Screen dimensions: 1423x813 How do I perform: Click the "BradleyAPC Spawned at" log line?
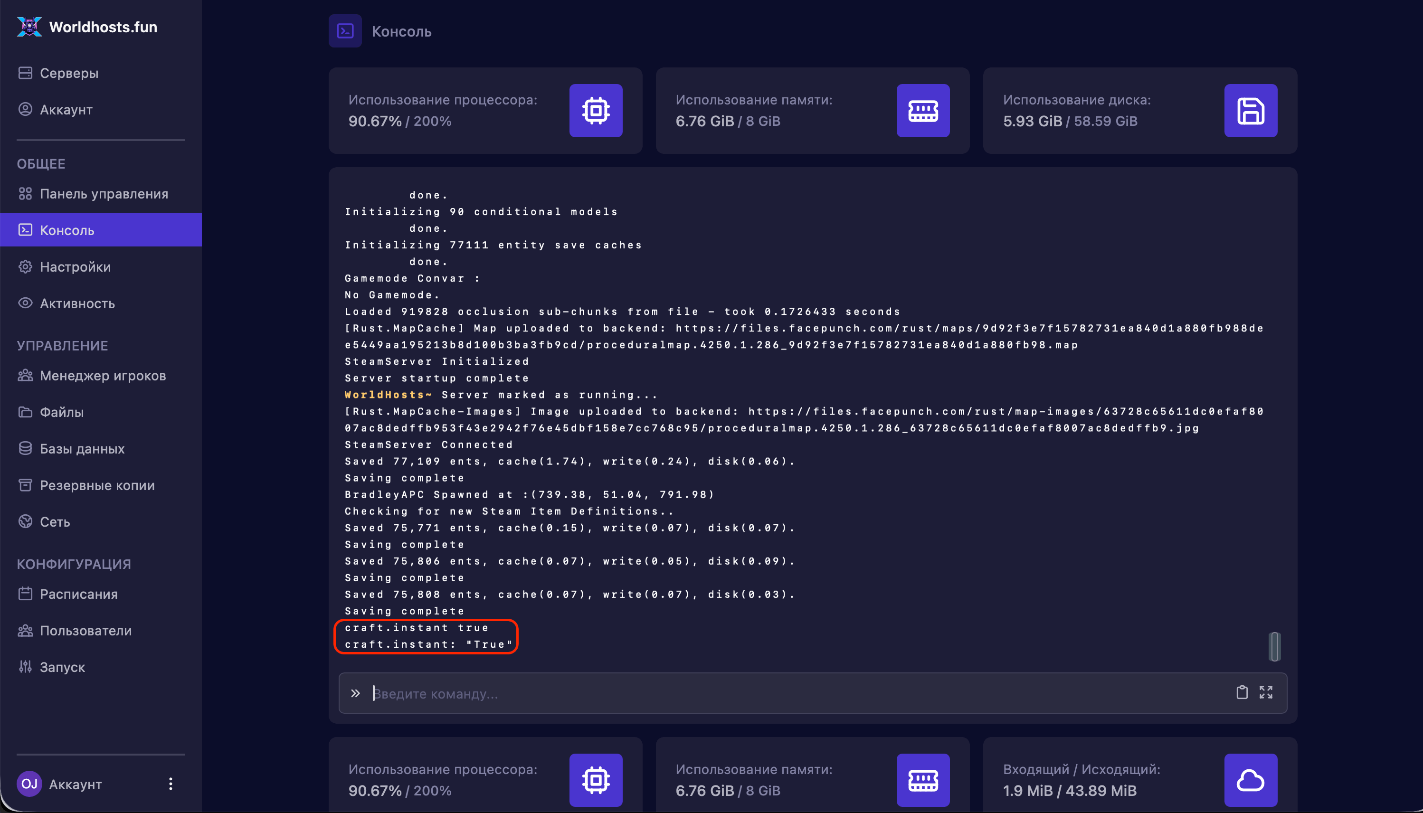tap(530, 495)
